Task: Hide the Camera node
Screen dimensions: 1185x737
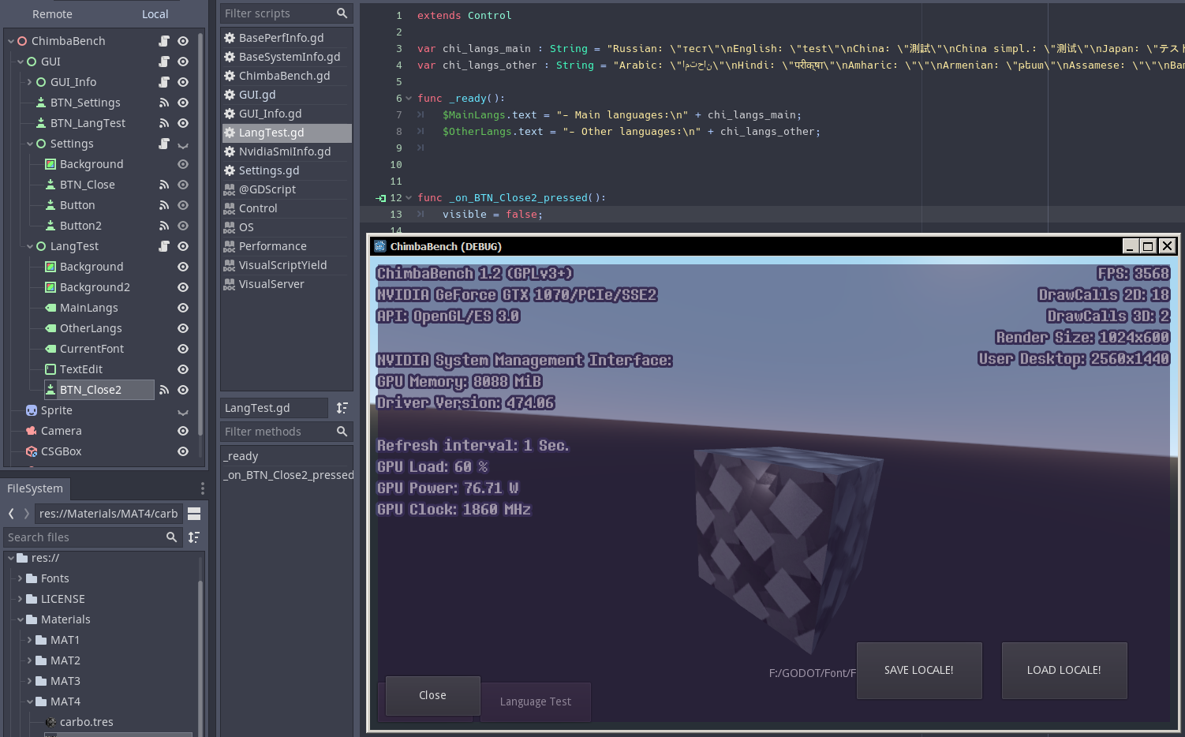Action: point(183,431)
